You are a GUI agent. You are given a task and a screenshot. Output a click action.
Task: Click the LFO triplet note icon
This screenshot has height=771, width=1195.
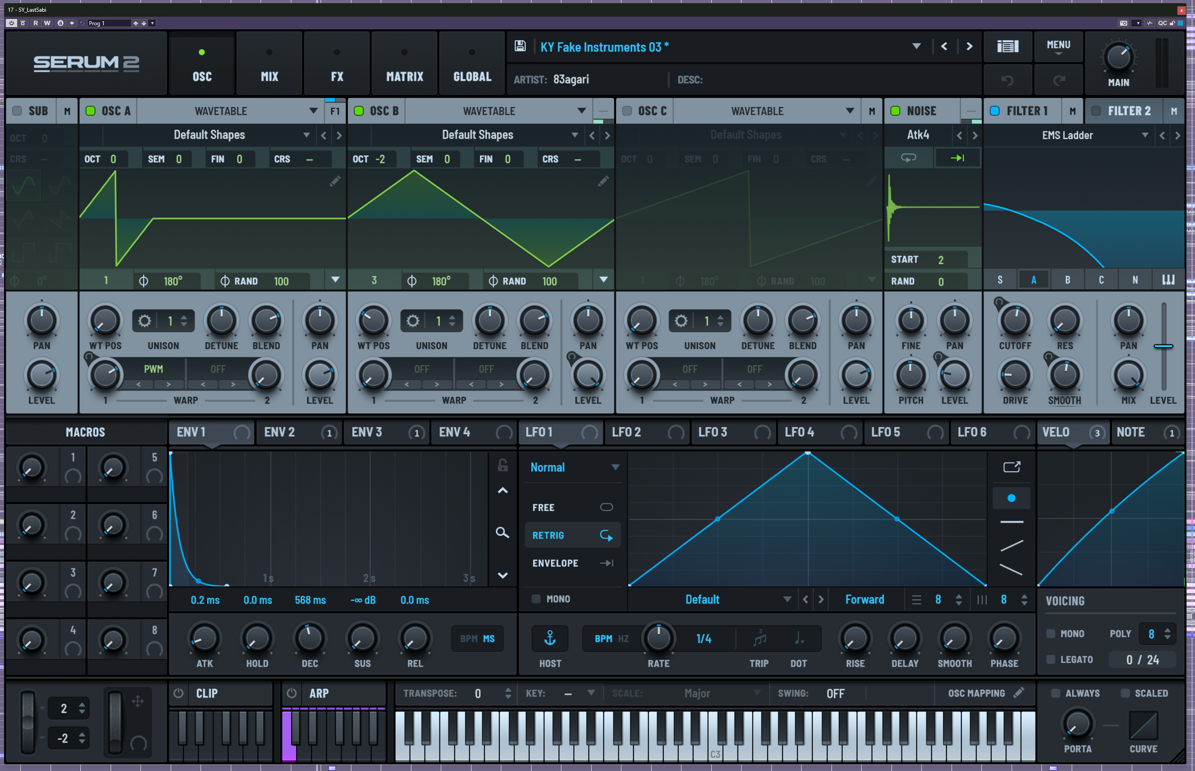tap(759, 638)
